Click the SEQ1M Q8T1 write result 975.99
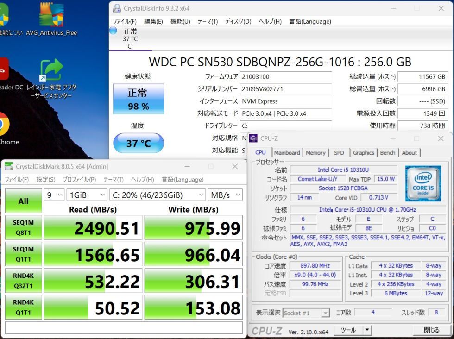Viewport: 454px width, 339px height. tap(194, 227)
